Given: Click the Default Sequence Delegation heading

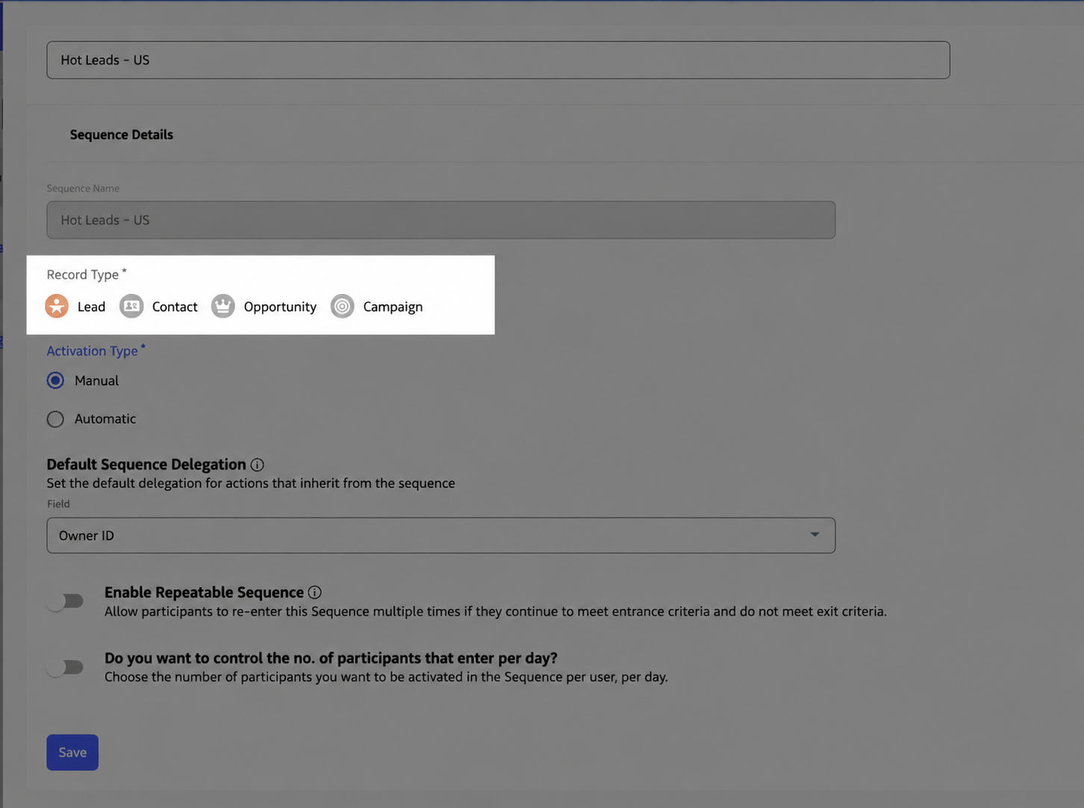Looking at the screenshot, I should coord(146,464).
